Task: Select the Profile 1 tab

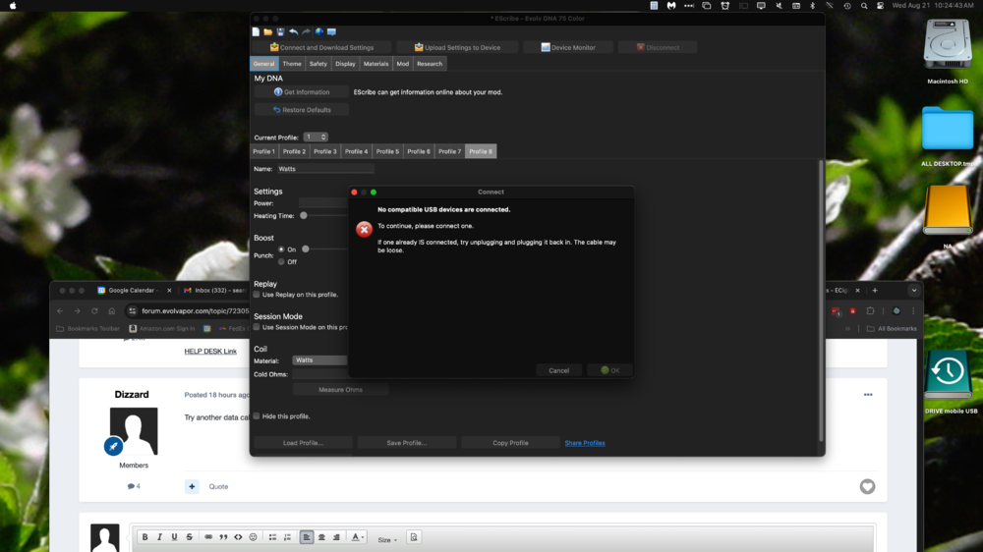Action: pos(263,151)
